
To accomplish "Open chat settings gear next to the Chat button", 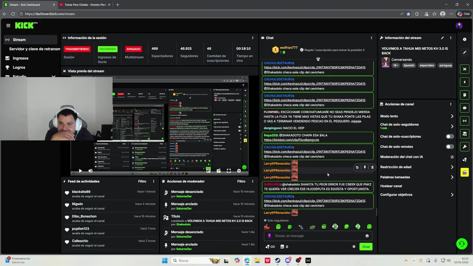I will 354,247.
